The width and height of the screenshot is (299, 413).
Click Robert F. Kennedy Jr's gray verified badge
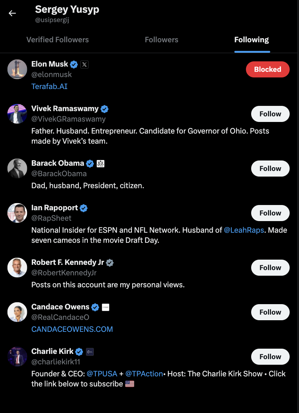coord(110,263)
